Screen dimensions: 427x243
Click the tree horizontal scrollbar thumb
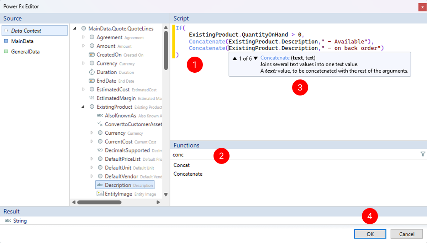click(99, 202)
